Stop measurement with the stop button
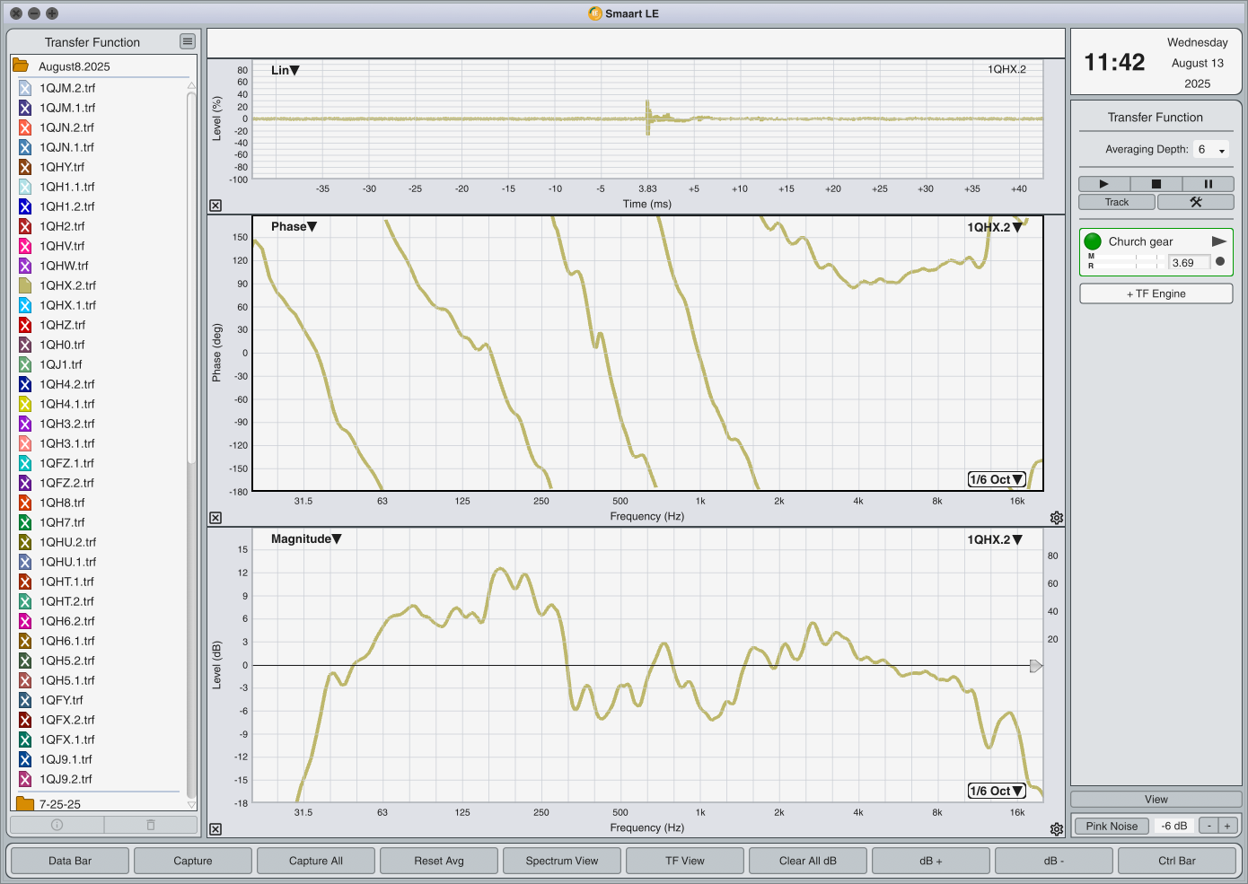The width and height of the screenshot is (1248, 884). click(x=1156, y=183)
